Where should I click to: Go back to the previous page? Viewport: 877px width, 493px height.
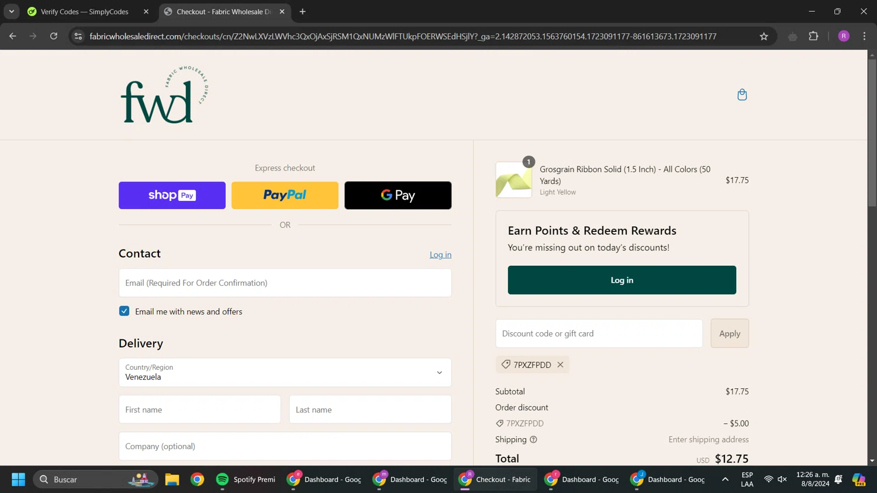(13, 36)
